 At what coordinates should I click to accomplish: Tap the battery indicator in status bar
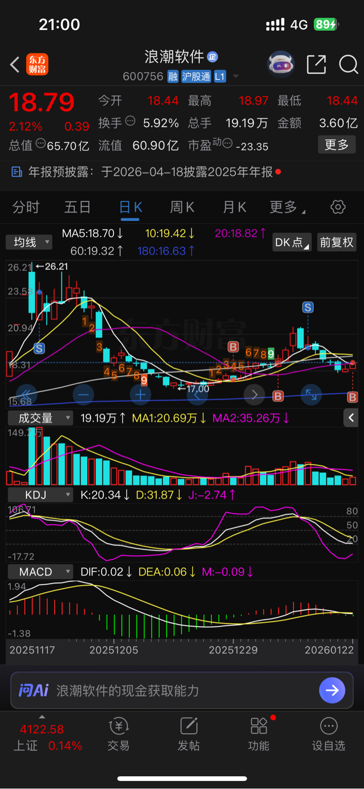coord(326,24)
